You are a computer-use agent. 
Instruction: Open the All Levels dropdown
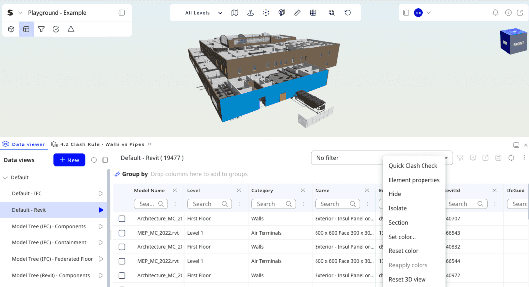[x=204, y=13]
